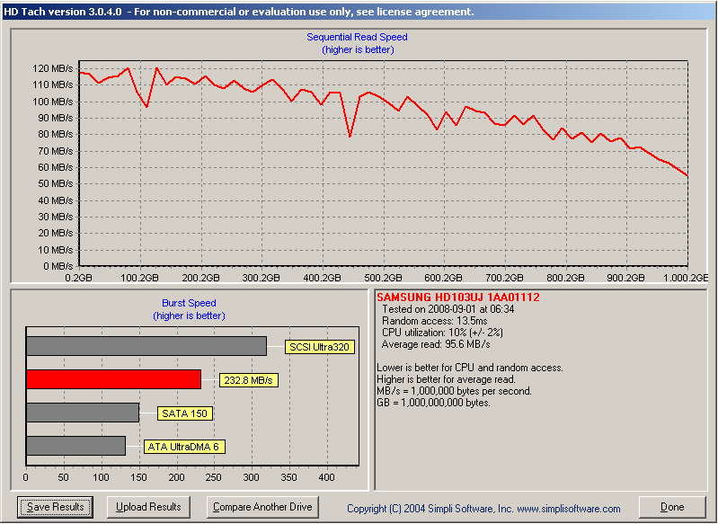Click the Save Results button
718x524 pixels.
(x=55, y=507)
